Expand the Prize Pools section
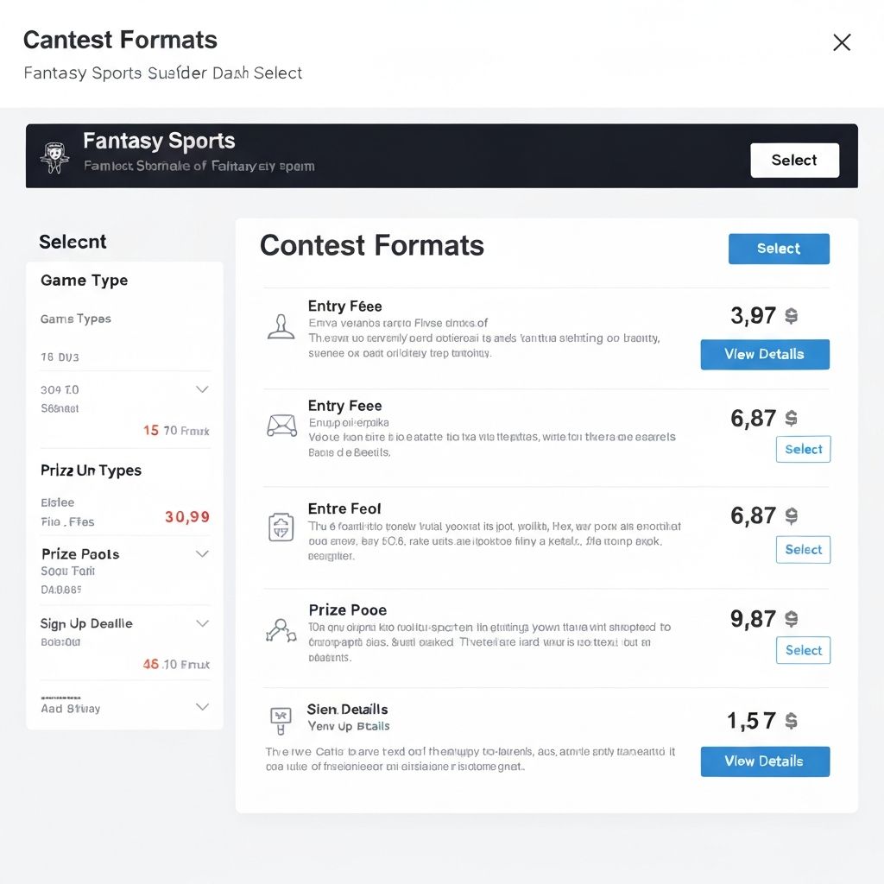Image resolution: width=884 pixels, height=884 pixels. coord(202,553)
